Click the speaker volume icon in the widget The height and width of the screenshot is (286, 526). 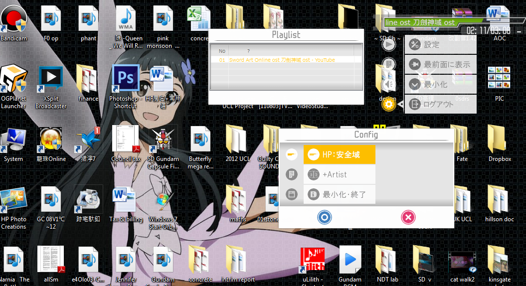(x=388, y=84)
